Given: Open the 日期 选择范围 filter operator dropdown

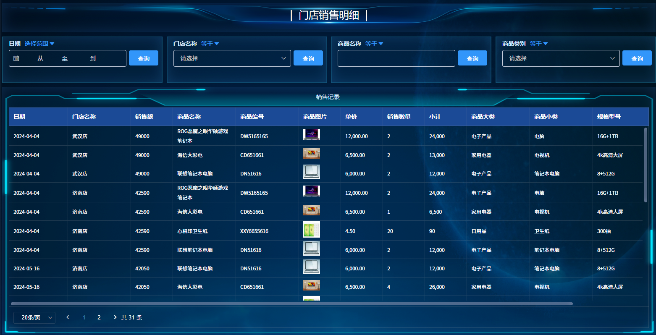Looking at the screenshot, I should point(39,44).
